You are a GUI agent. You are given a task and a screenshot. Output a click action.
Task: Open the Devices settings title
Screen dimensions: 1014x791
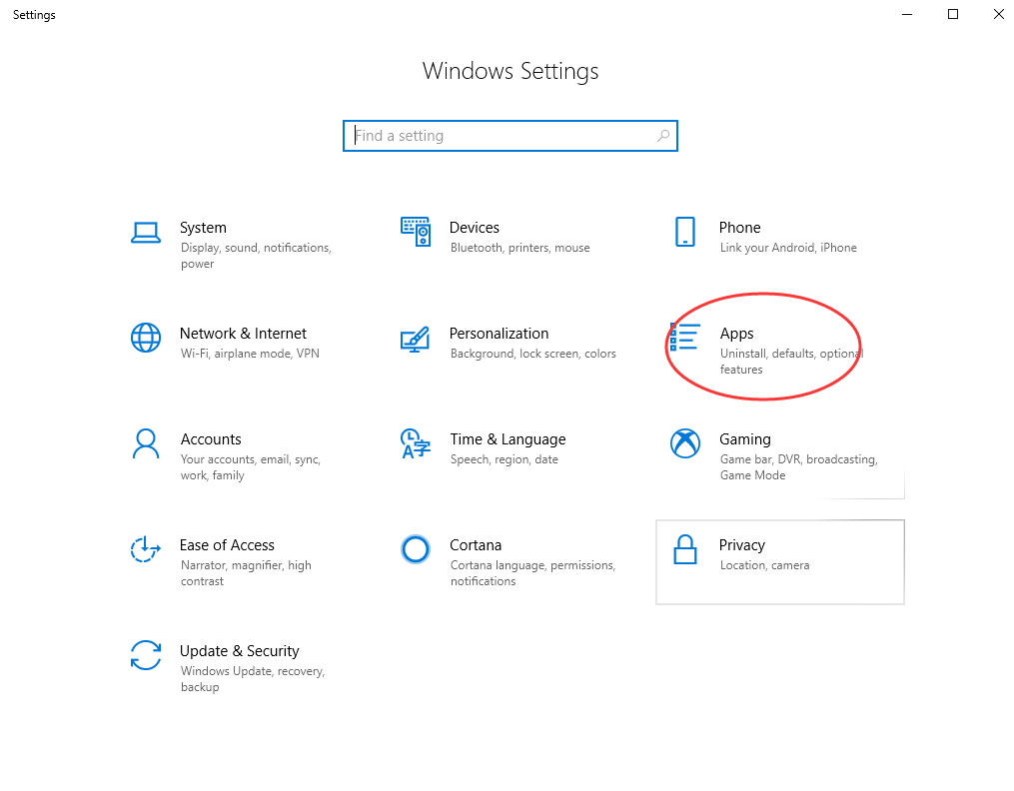(474, 228)
